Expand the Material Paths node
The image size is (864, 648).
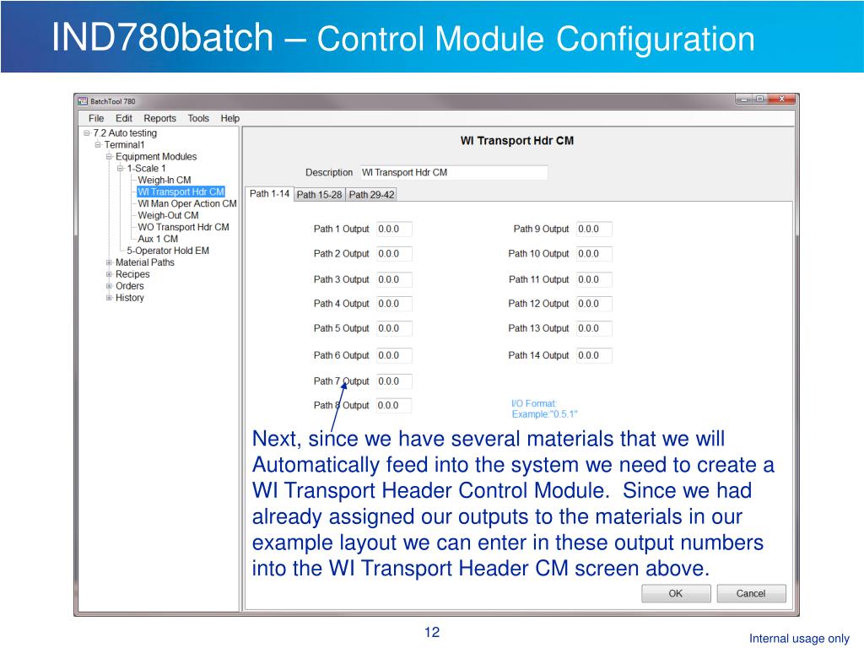click(109, 263)
